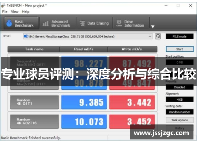
Task: Expand the toolbar overflow arrow
Action: click(152, 27)
